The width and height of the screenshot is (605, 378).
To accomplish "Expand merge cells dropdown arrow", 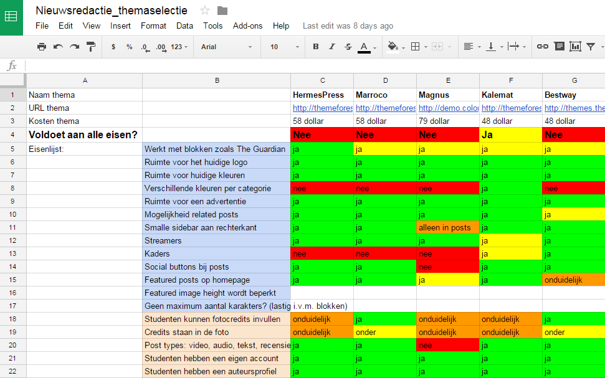I will click(449, 47).
